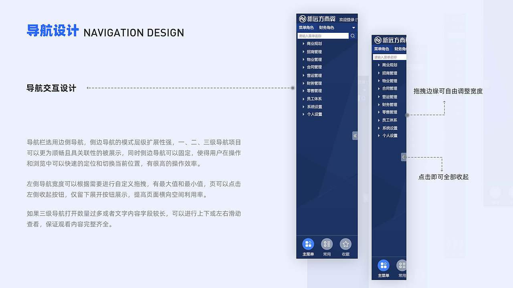Open 财务管理 label in the narrow panel
Viewport: 513px width, 288px height.
pyautogui.click(x=390, y=104)
